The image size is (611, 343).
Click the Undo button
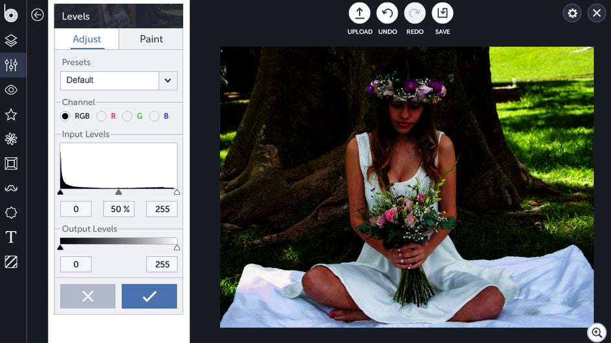[x=387, y=13]
